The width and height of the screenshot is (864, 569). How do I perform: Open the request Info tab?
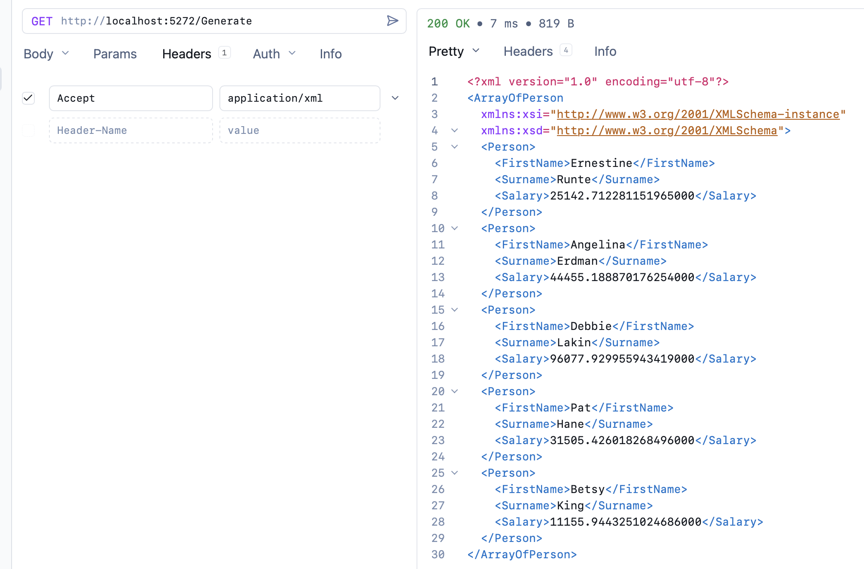tap(330, 54)
